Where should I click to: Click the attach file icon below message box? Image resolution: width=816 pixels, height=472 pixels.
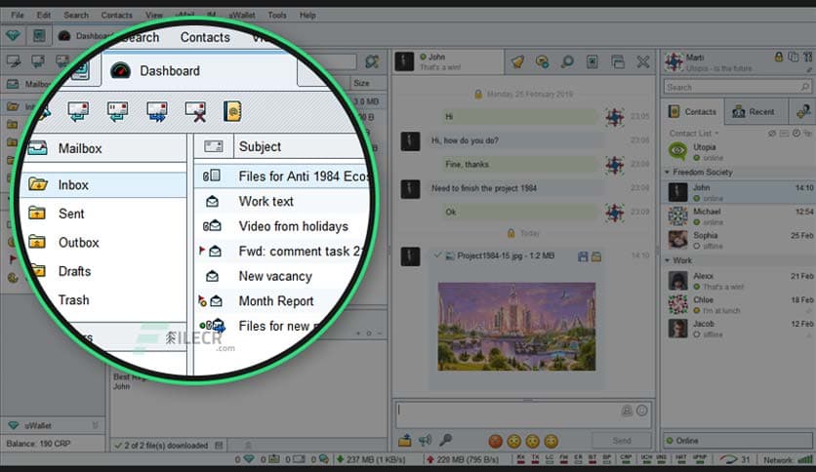click(x=404, y=440)
